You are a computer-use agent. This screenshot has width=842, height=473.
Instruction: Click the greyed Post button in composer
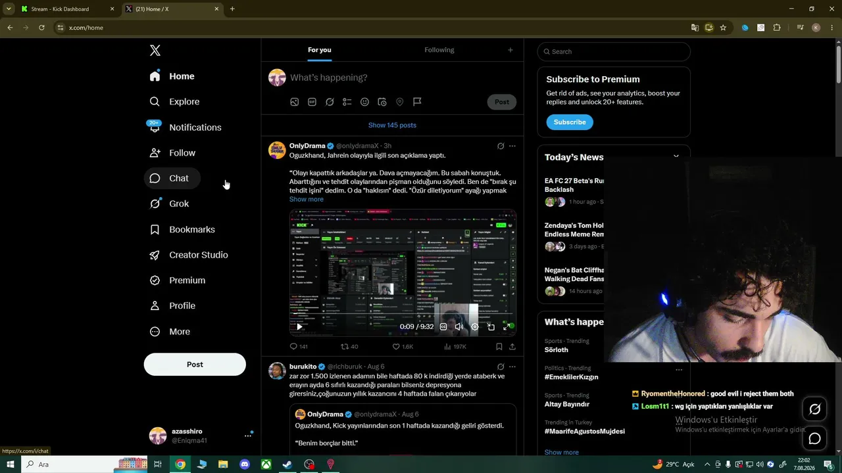[502, 102]
